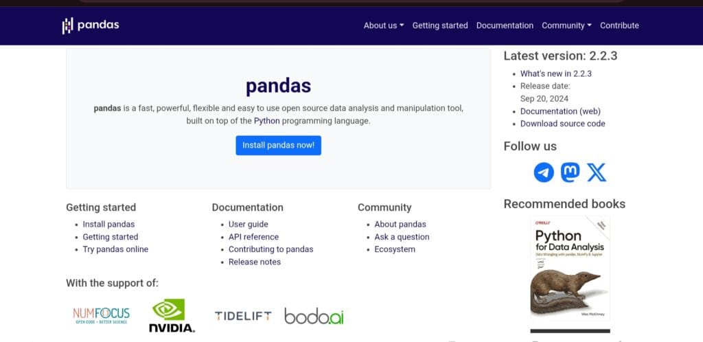Click the bodo.ai sponsor logo
The width and height of the screenshot is (703, 342).
point(314,316)
